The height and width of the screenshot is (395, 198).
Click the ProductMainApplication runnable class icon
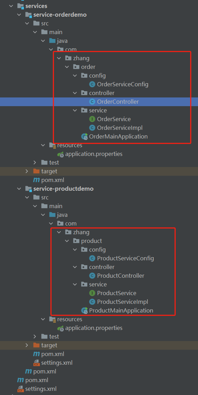pos(84,311)
